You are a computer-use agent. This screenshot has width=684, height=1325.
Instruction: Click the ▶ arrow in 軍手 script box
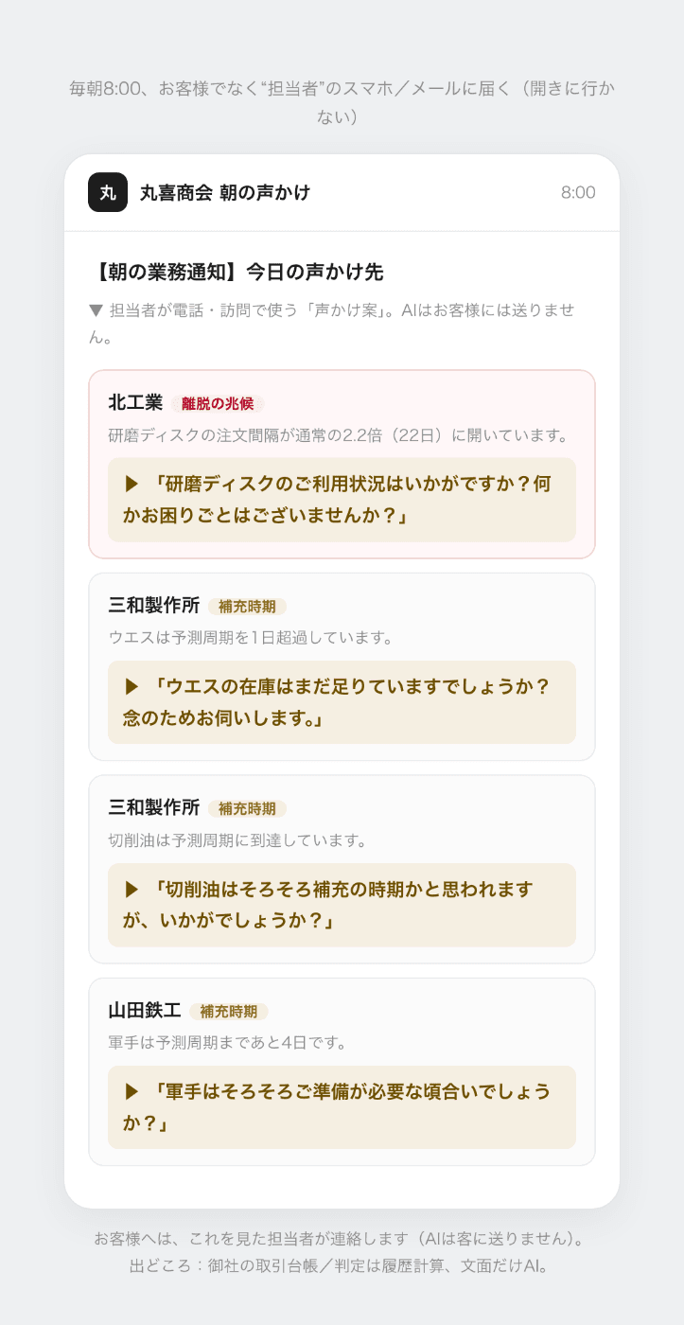pos(132,1091)
